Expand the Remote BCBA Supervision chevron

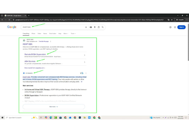point(84,55)
